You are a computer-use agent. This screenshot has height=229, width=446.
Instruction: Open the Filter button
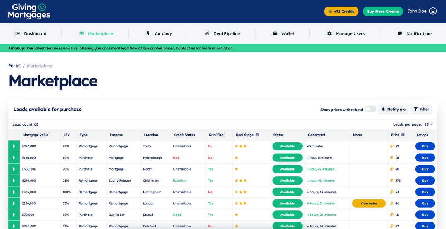point(421,109)
